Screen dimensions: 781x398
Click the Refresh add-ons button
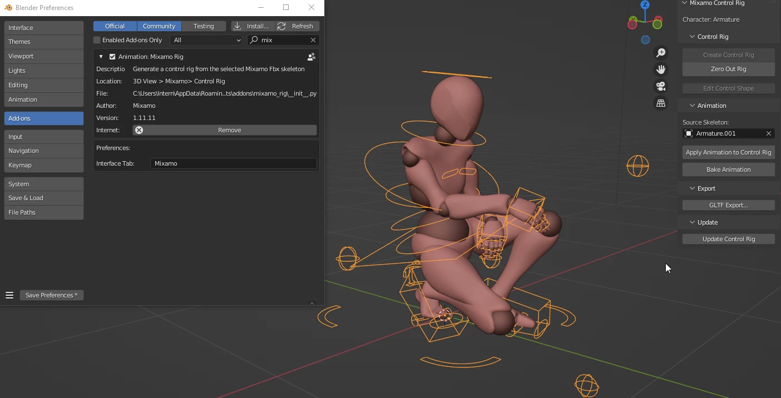click(298, 26)
